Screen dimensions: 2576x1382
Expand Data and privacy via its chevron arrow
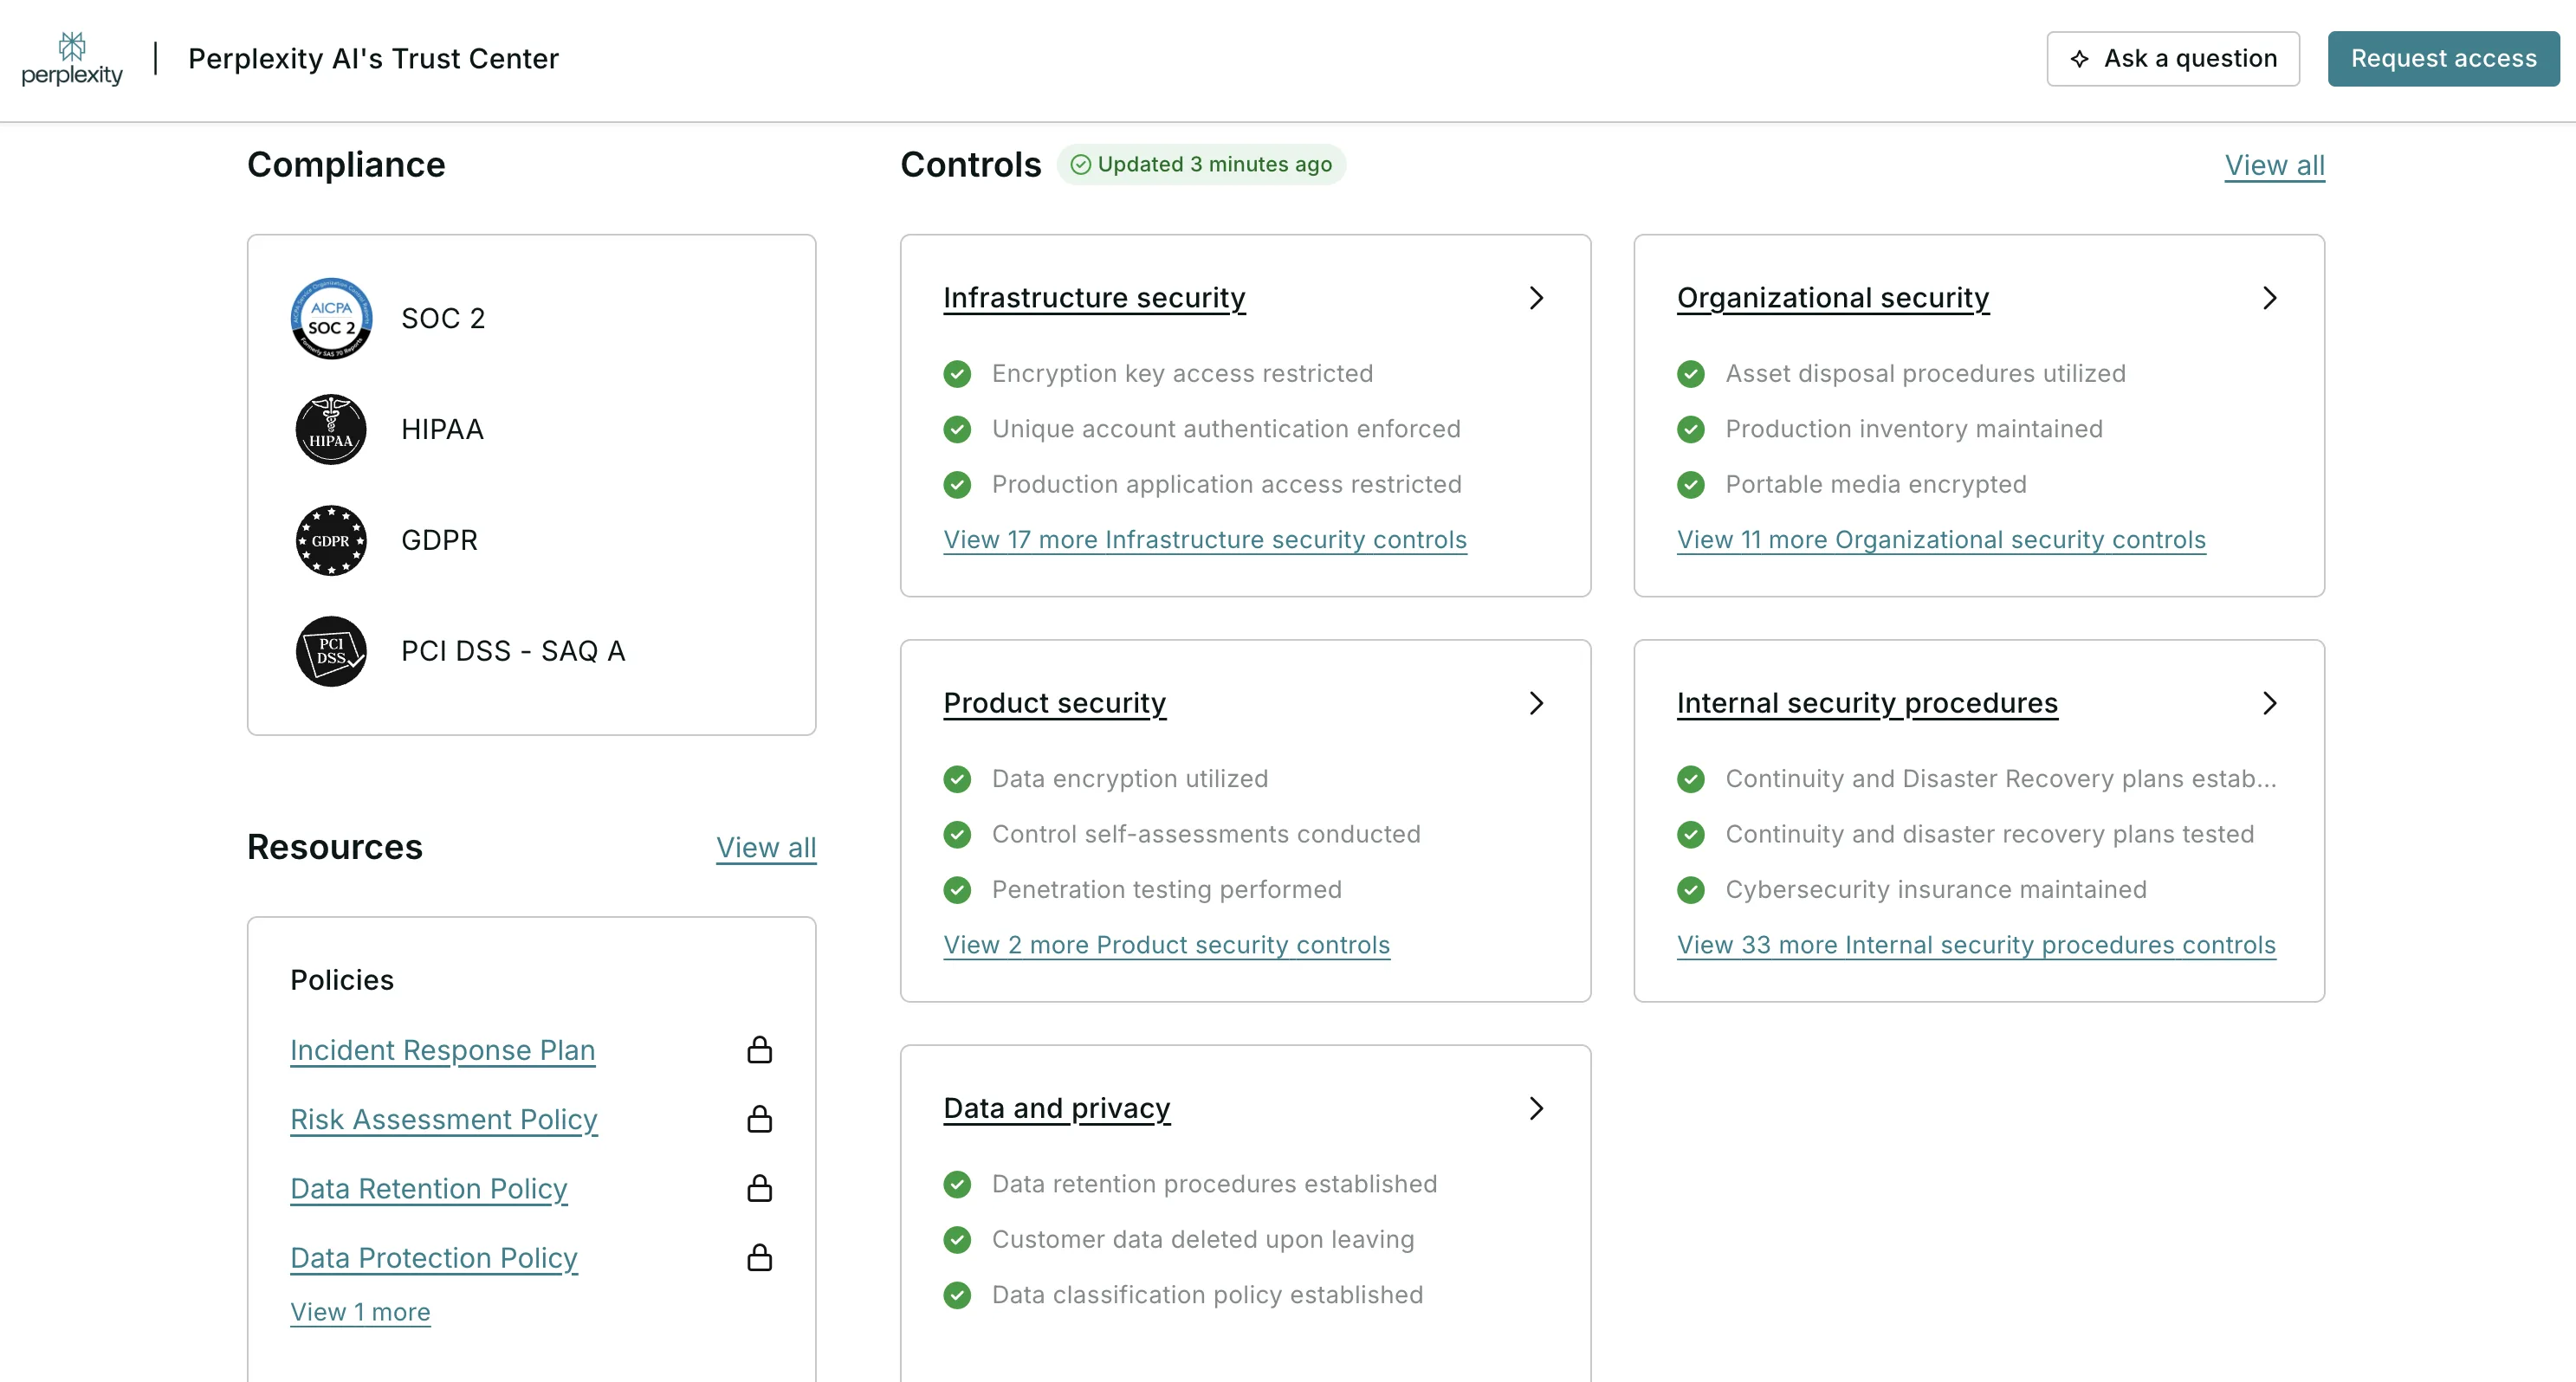[1537, 1108]
